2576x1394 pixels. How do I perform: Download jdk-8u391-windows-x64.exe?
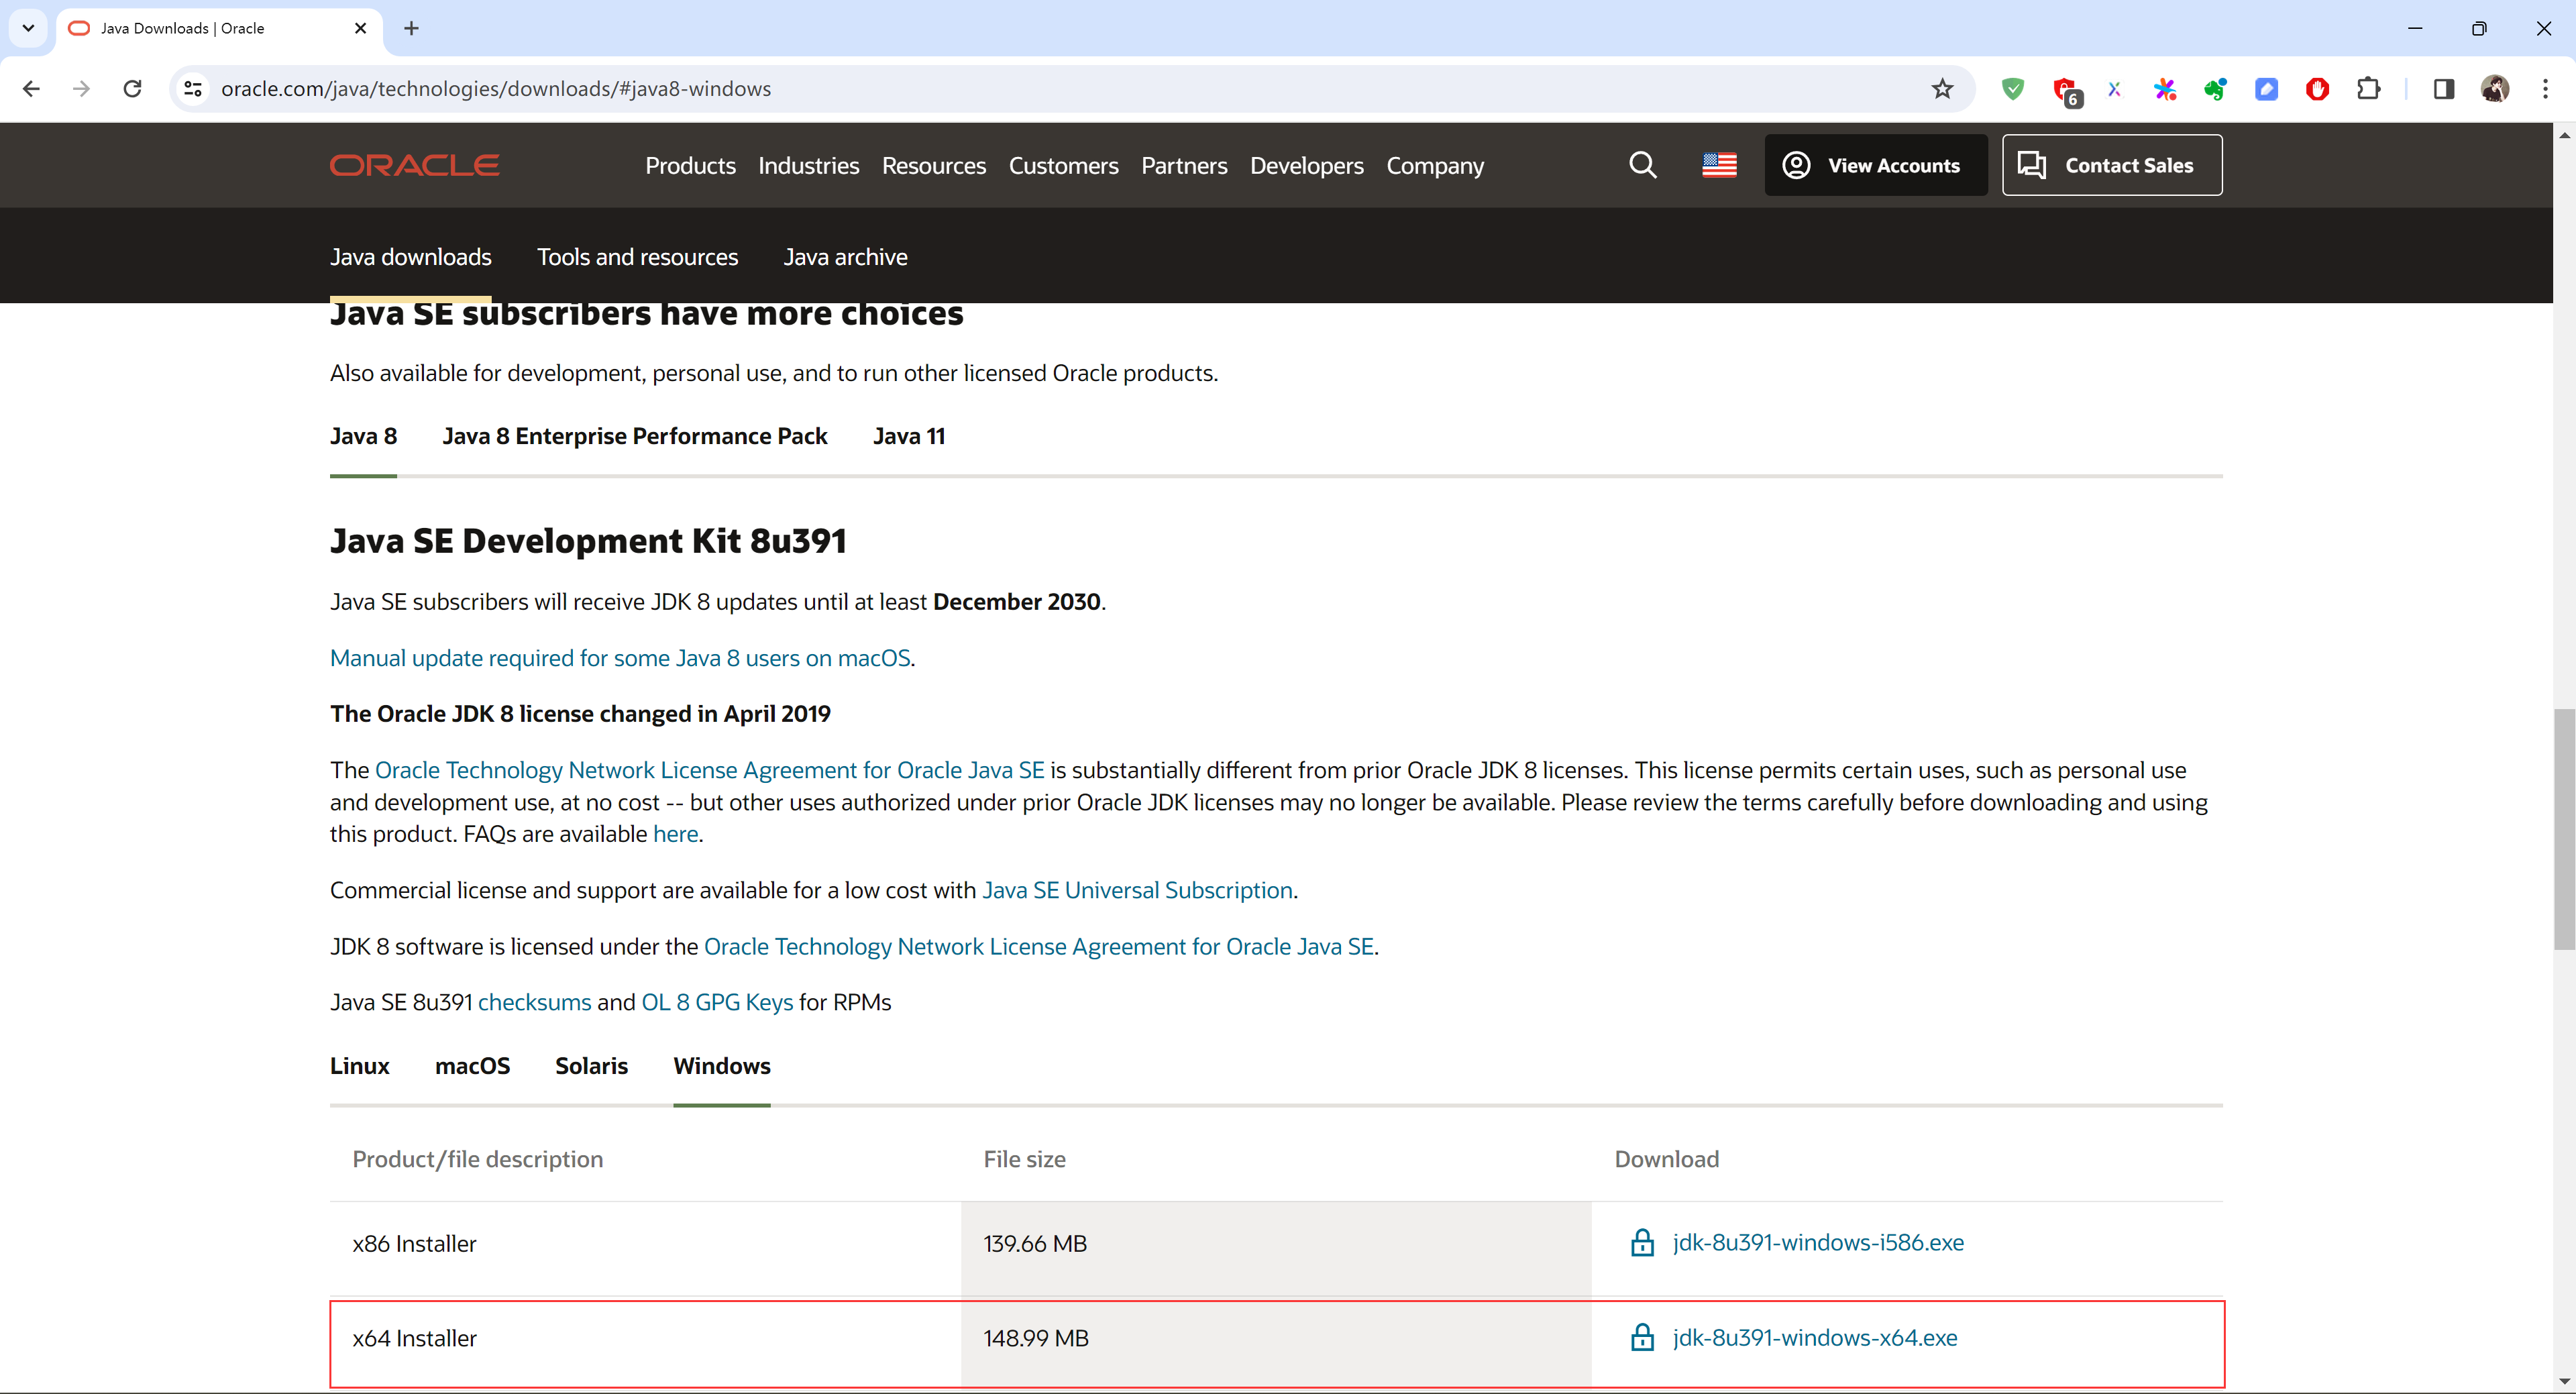tap(1814, 1338)
